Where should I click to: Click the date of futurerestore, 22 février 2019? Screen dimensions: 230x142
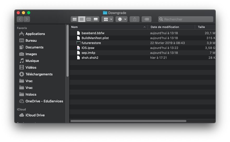pyautogui.click(x=167, y=43)
